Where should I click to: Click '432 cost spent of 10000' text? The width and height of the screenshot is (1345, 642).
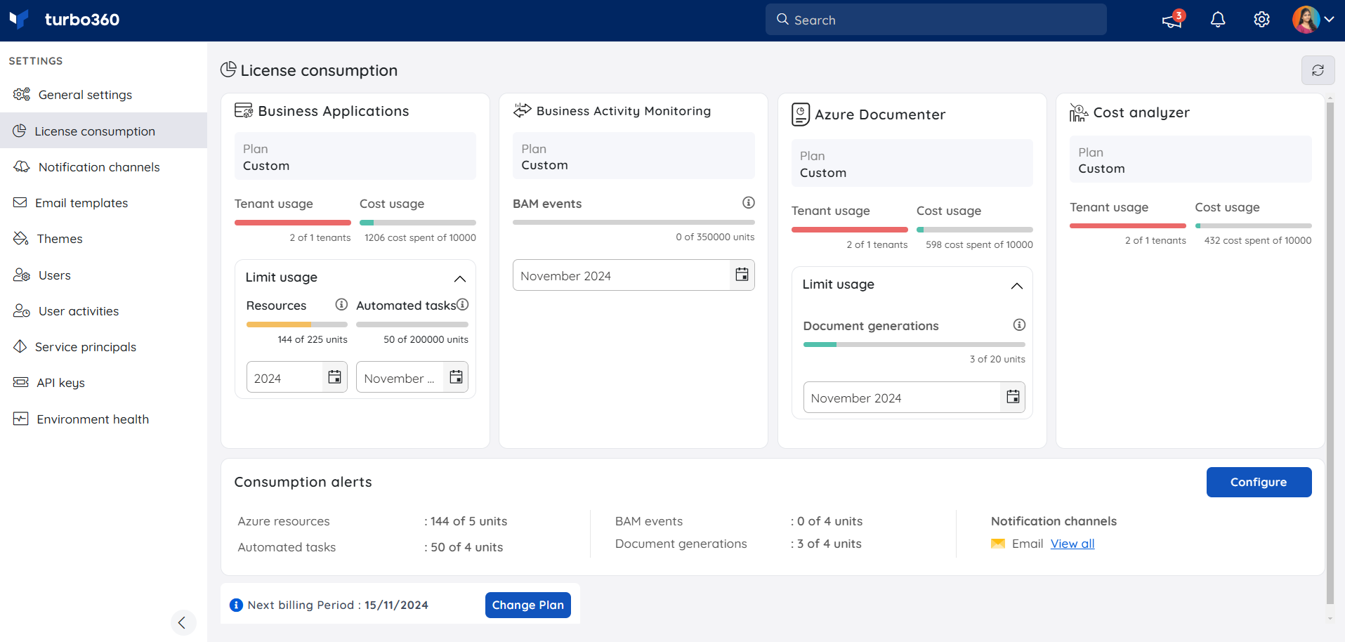coord(1258,240)
